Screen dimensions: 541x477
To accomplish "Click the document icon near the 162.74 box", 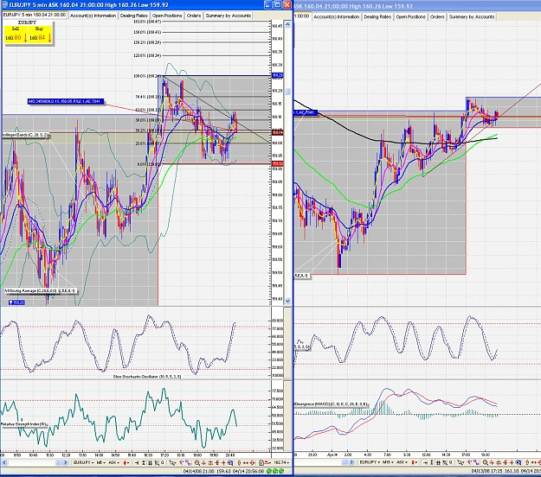I will click(x=261, y=462).
